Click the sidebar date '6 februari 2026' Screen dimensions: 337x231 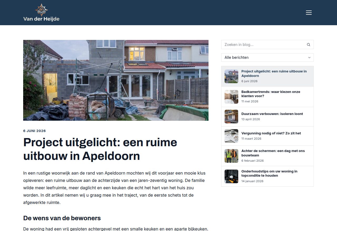252,161
